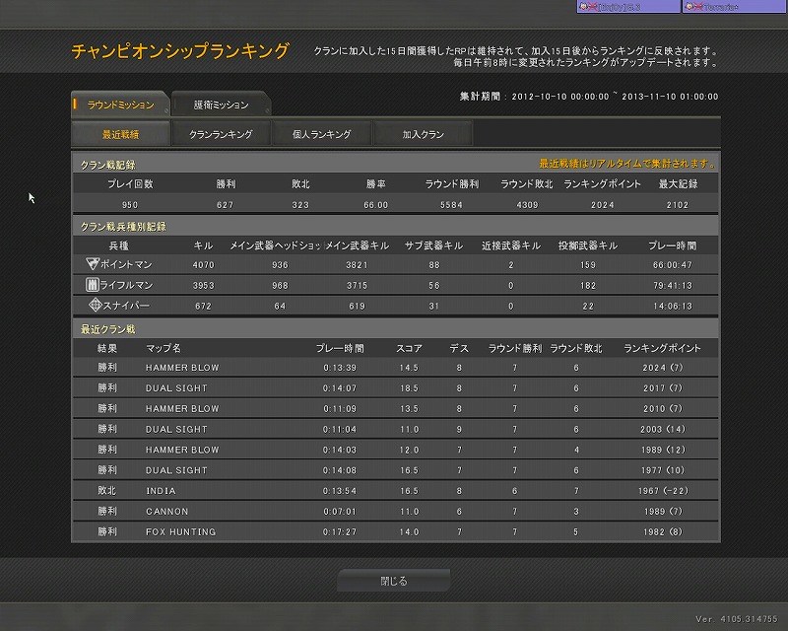This screenshot has height=631, width=788.
Task: Select the INDIA 敗北 match row
Action: [394, 490]
